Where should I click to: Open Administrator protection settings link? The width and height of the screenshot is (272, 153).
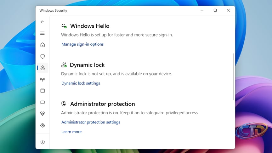[x=91, y=122]
